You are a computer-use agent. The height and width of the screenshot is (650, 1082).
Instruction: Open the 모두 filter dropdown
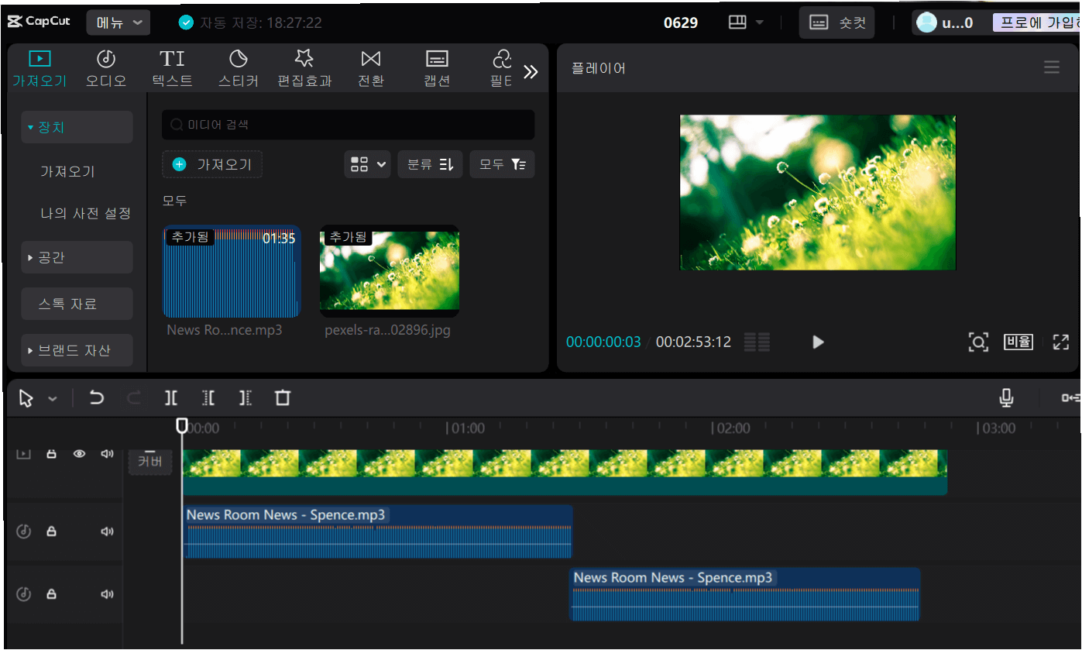coord(502,164)
